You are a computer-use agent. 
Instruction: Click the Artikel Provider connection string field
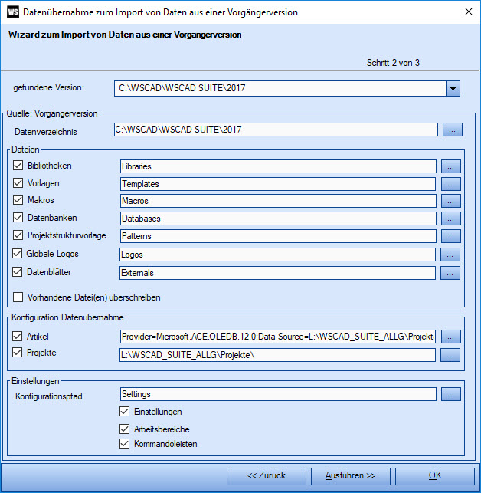(278, 337)
